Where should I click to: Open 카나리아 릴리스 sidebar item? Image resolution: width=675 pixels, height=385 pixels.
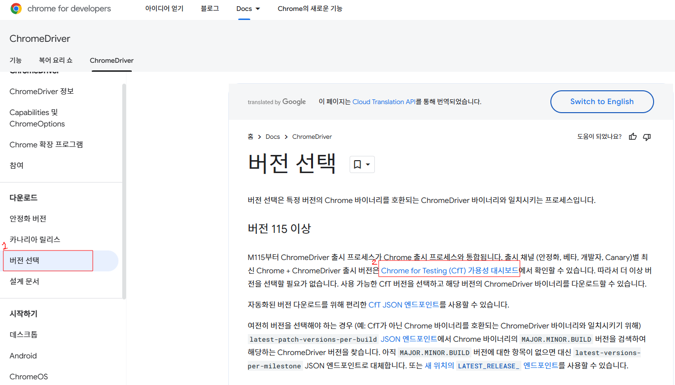(x=35, y=240)
